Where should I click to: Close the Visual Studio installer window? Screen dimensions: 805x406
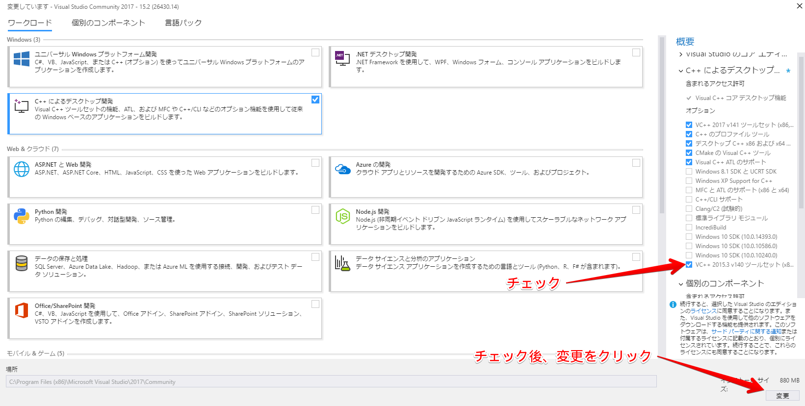pos(799,6)
